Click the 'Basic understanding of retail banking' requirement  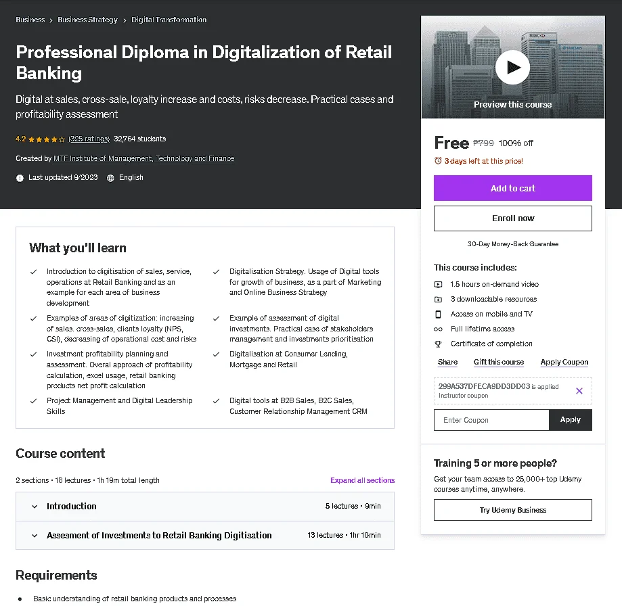pyautogui.click(x=135, y=599)
